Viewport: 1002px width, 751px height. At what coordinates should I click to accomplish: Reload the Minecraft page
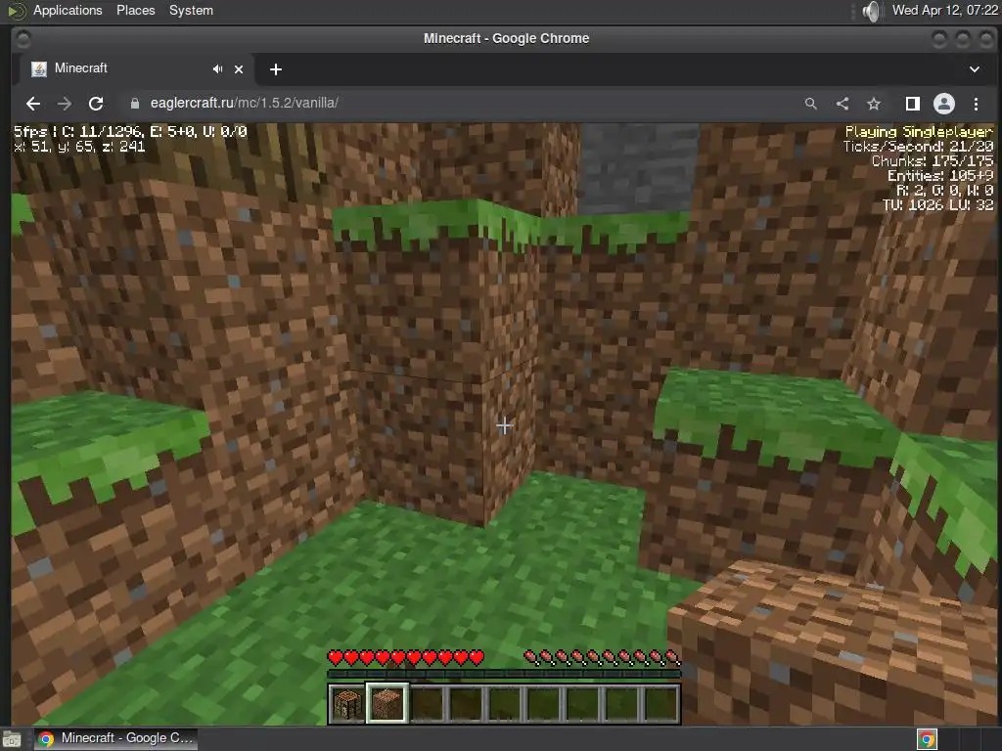tap(96, 104)
